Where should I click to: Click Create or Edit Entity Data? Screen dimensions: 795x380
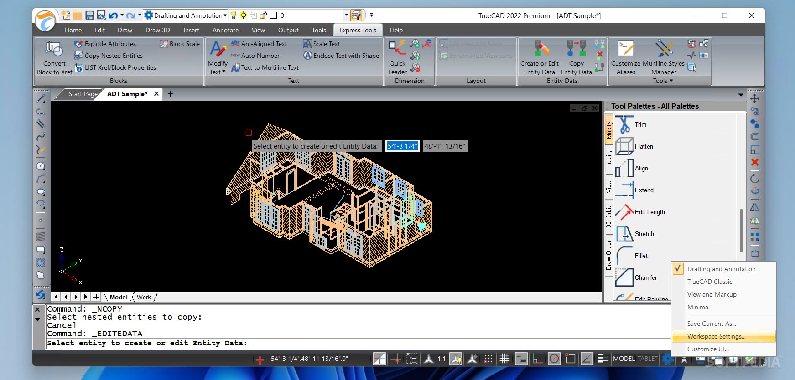(540, 58)
